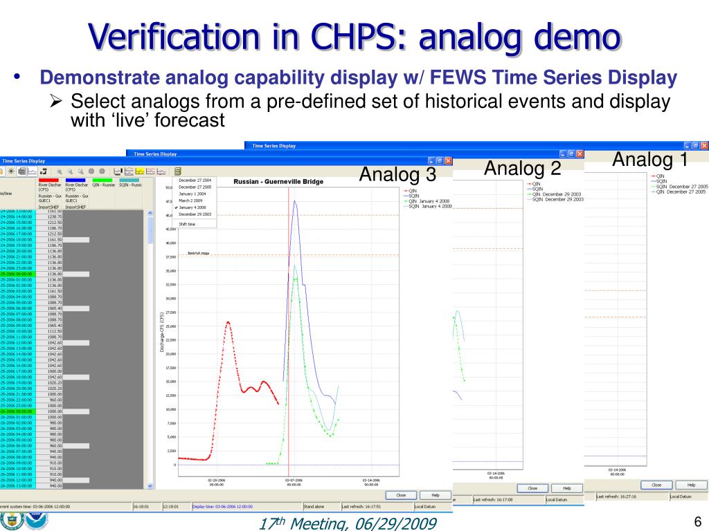Click the last small graph toolbar icon

coord(161,171)
